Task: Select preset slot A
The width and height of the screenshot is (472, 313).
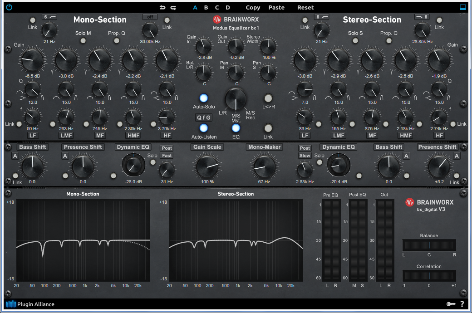Action: click(x=195, y=8)
